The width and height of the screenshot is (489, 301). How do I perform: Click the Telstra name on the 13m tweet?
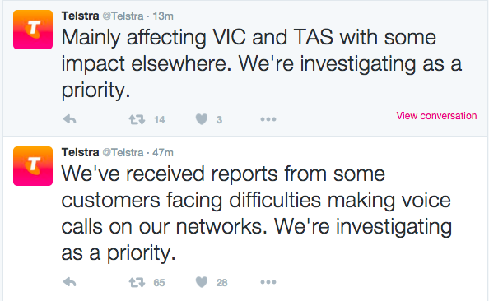click(x=80, y=16)
